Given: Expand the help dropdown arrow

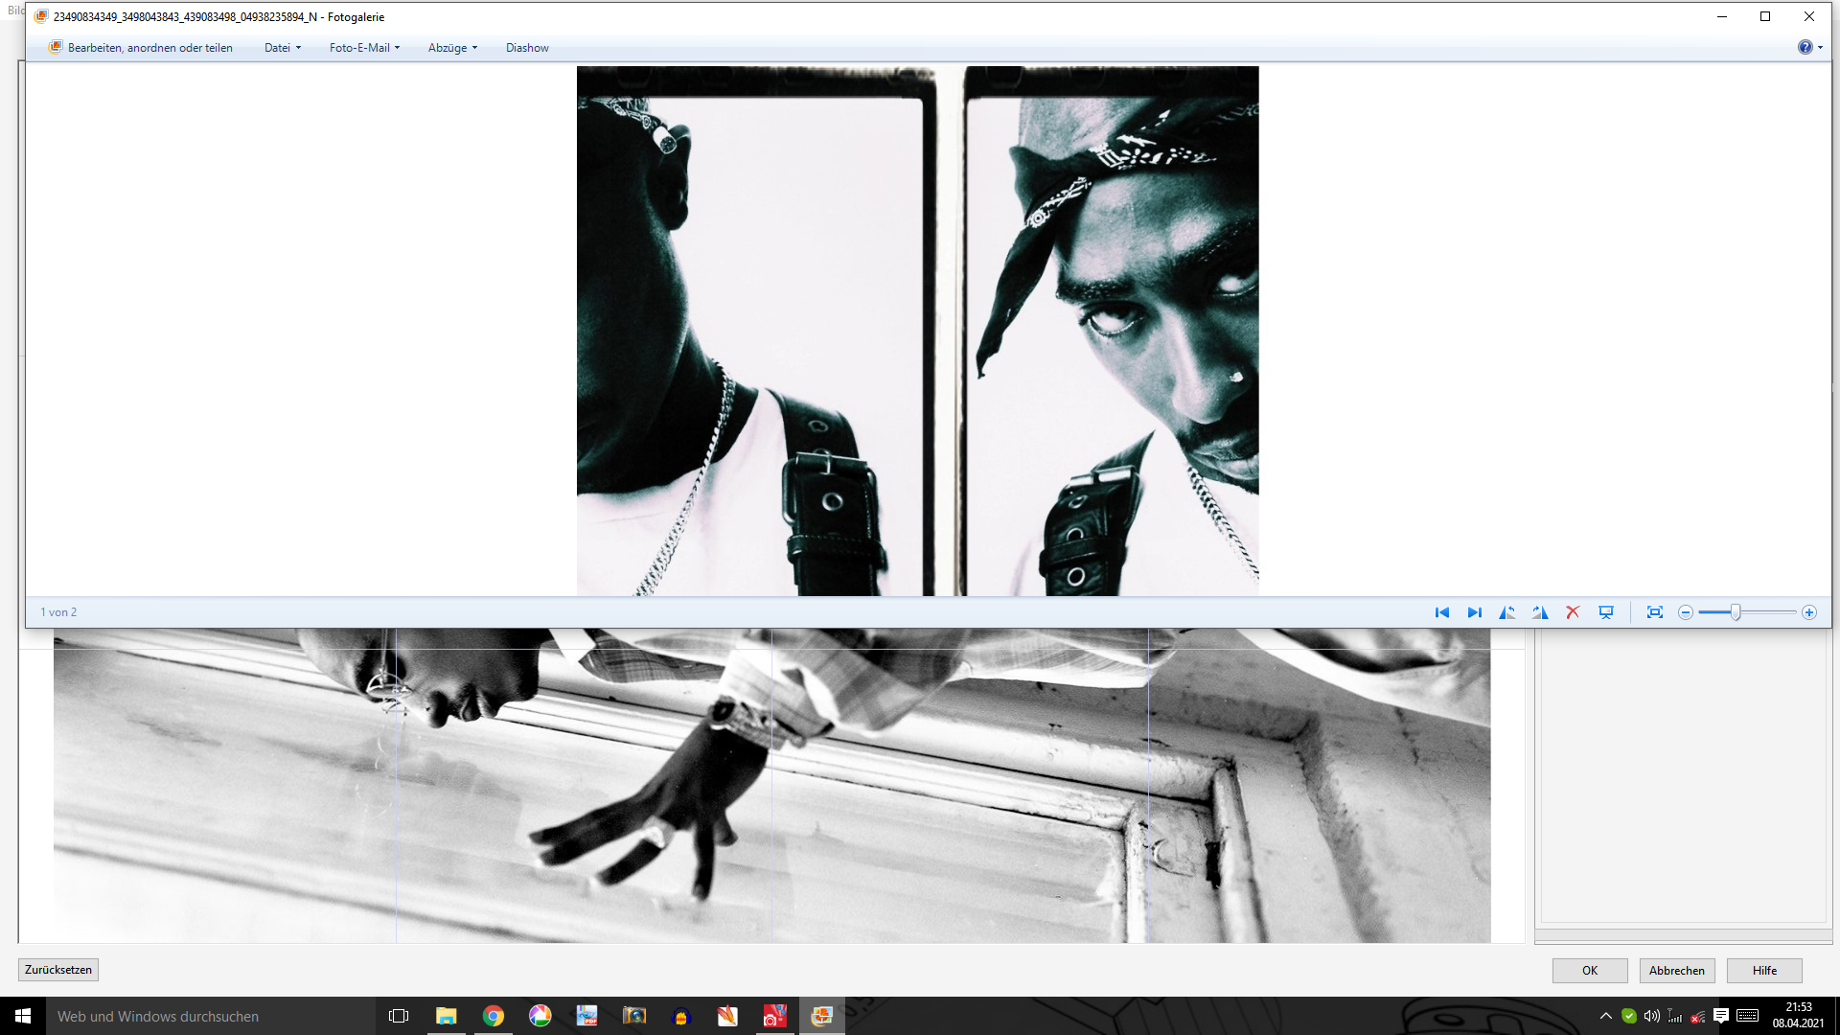Looking at the screenshot, I should [1820, 48].
